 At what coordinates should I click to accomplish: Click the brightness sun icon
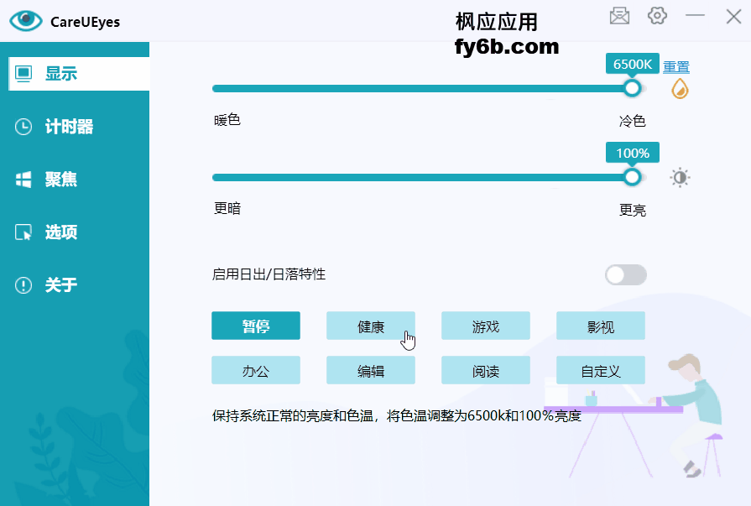680,178
